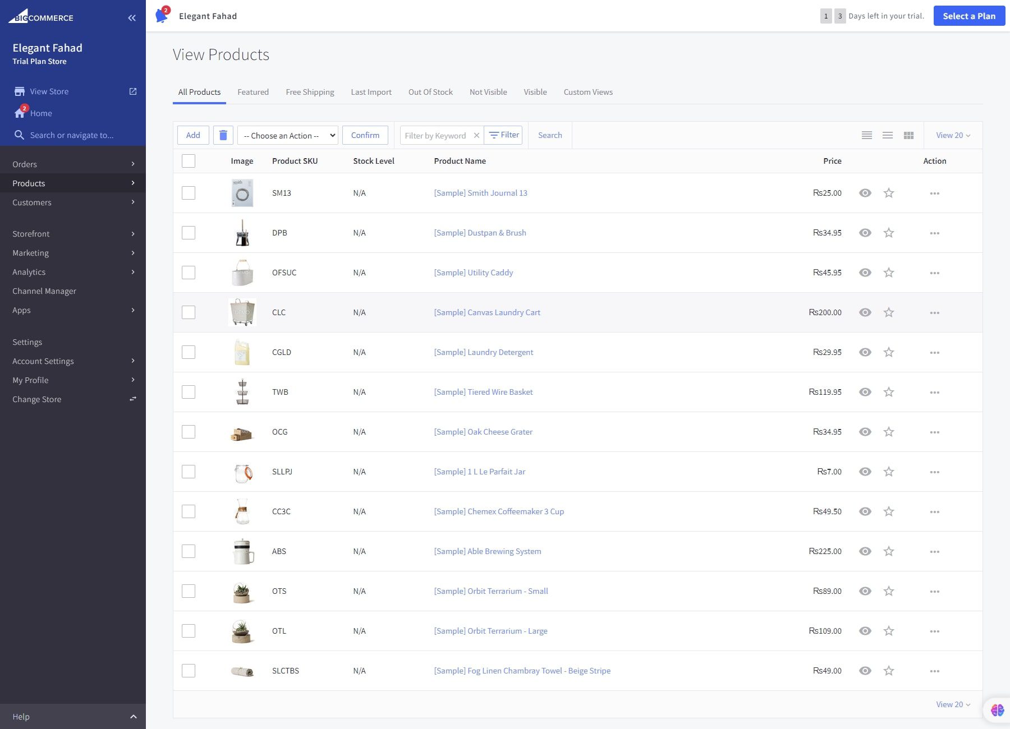Collapse the sidebar with the double-chevron icon
This screenshot has height=729, width=1010.
click(132, 17)
